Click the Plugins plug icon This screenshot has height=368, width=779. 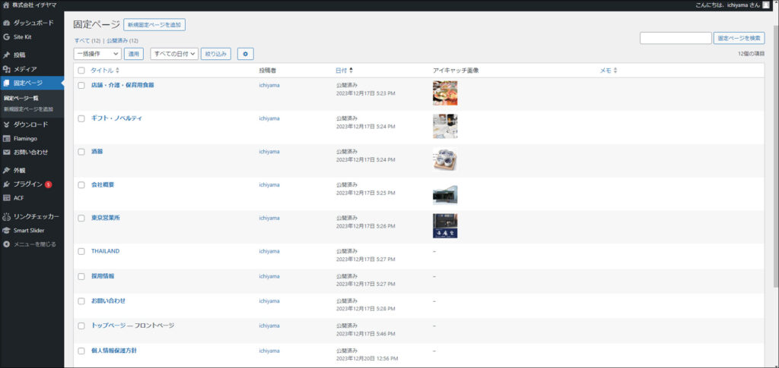(x=7, y=184)
